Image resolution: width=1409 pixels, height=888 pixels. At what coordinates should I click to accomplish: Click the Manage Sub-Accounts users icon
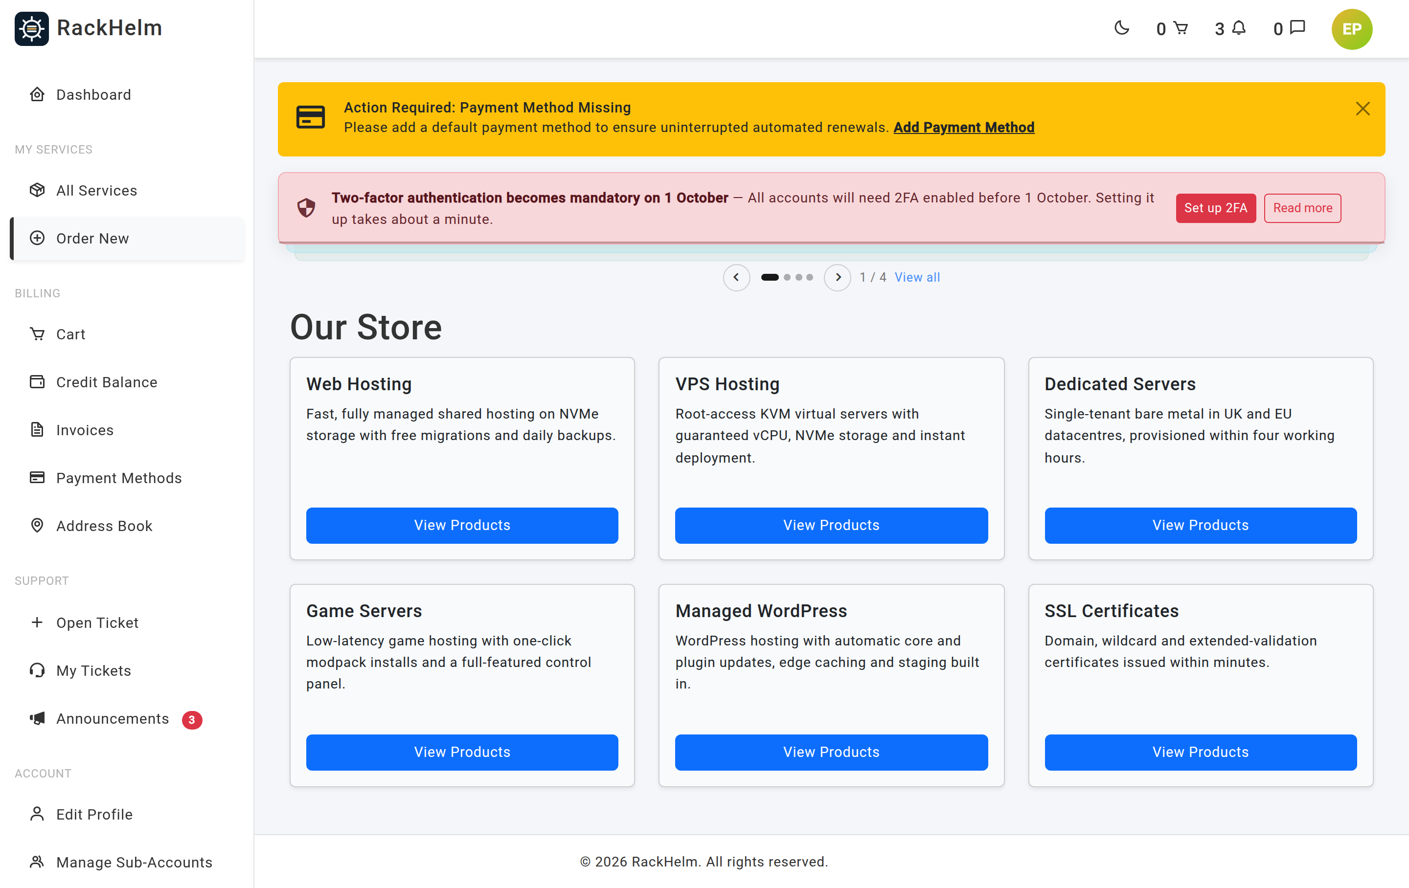pos(37,862)
